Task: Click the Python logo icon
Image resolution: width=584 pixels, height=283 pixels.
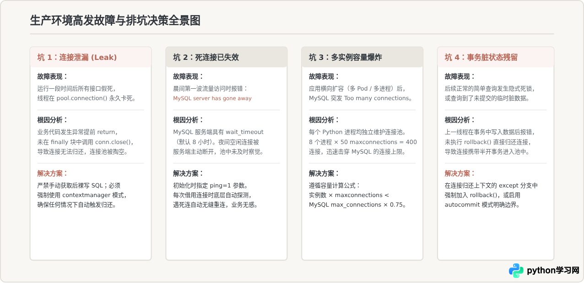Action: (516, 271)
